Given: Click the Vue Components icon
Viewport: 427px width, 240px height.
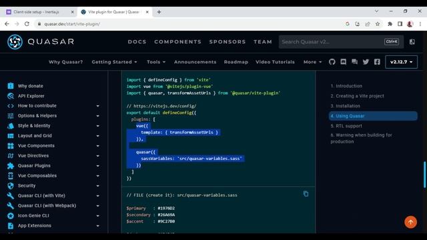Looking at the screenshot, I should click(11, 146).
